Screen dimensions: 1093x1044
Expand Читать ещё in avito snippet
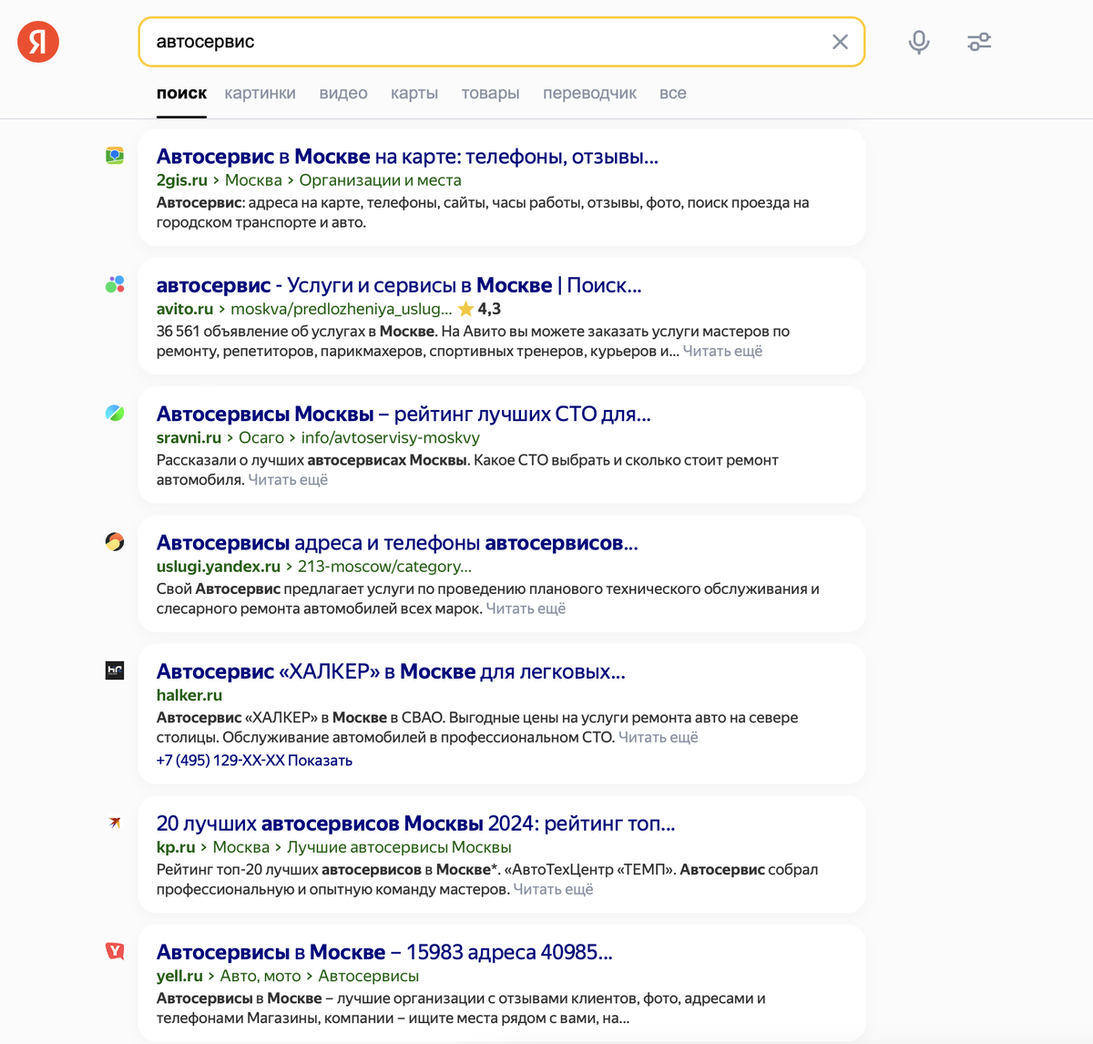722,351
